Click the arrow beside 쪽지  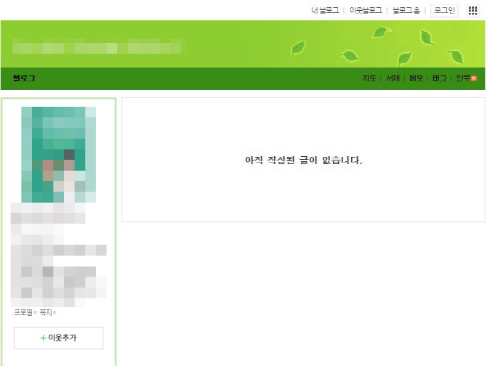(x=55, y=313)
